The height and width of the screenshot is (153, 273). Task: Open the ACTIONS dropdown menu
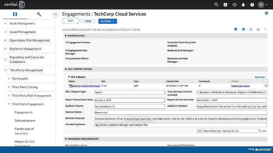107,21
